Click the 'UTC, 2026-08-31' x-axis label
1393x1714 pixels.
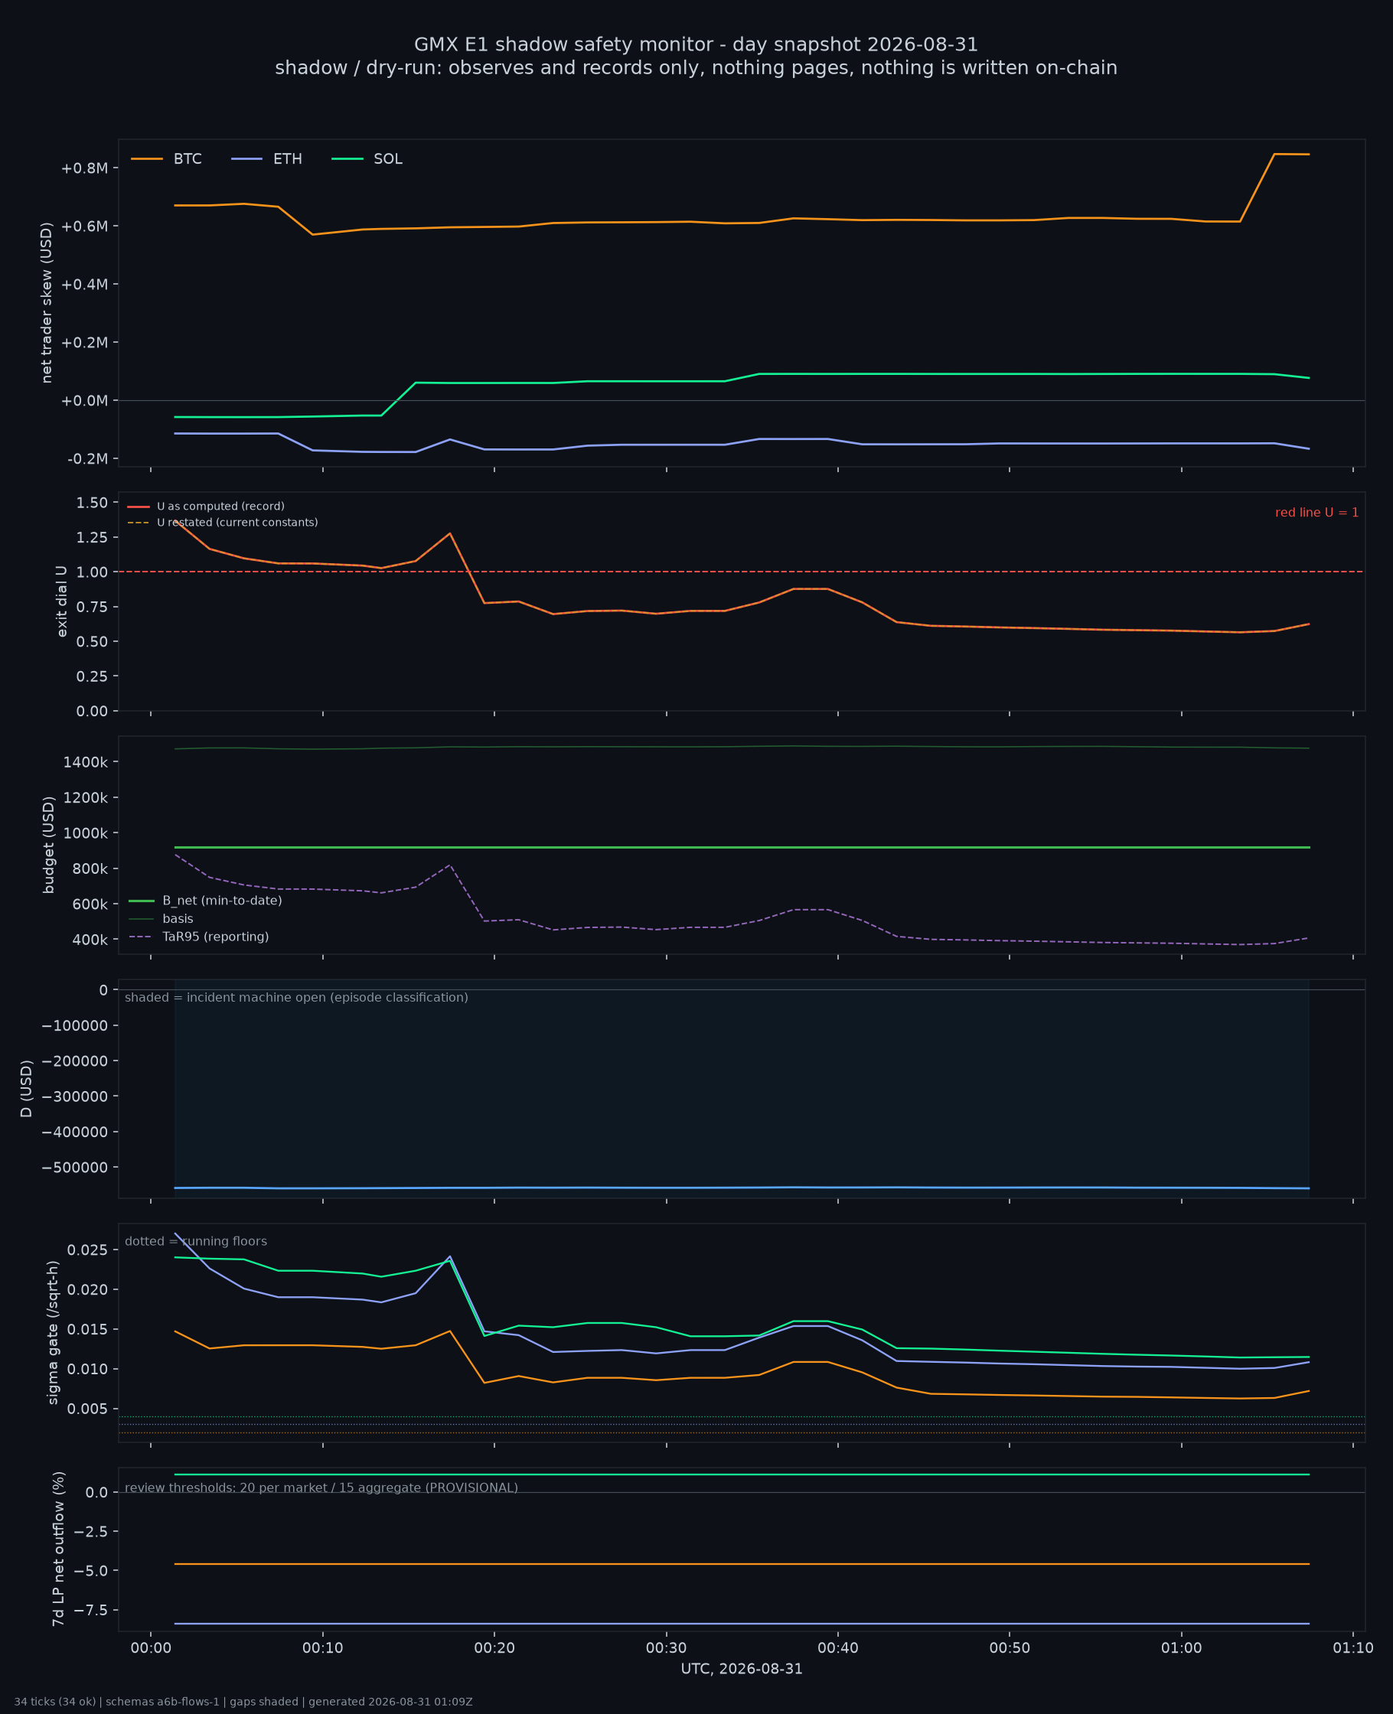tap(742, 1669)
